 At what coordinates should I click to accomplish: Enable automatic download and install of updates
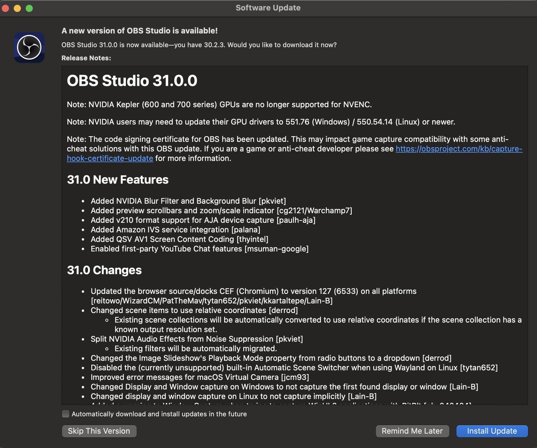[66, 414]
